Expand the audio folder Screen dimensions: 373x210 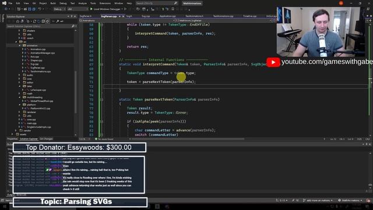pyautogui.click(x=19, y=75)
